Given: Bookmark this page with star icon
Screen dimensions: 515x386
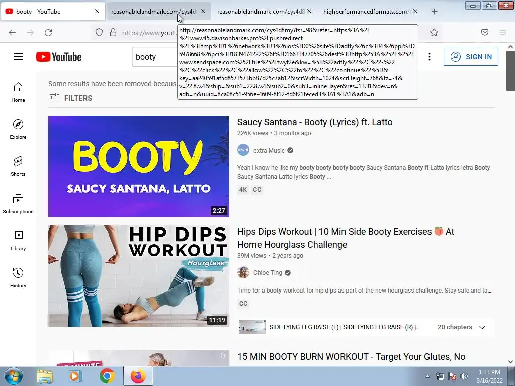Looking at the screenshot, I should [x=434, y=32].
